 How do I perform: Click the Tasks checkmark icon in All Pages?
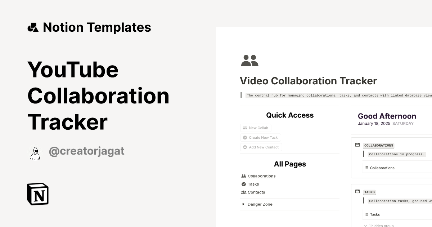[244, 184]
